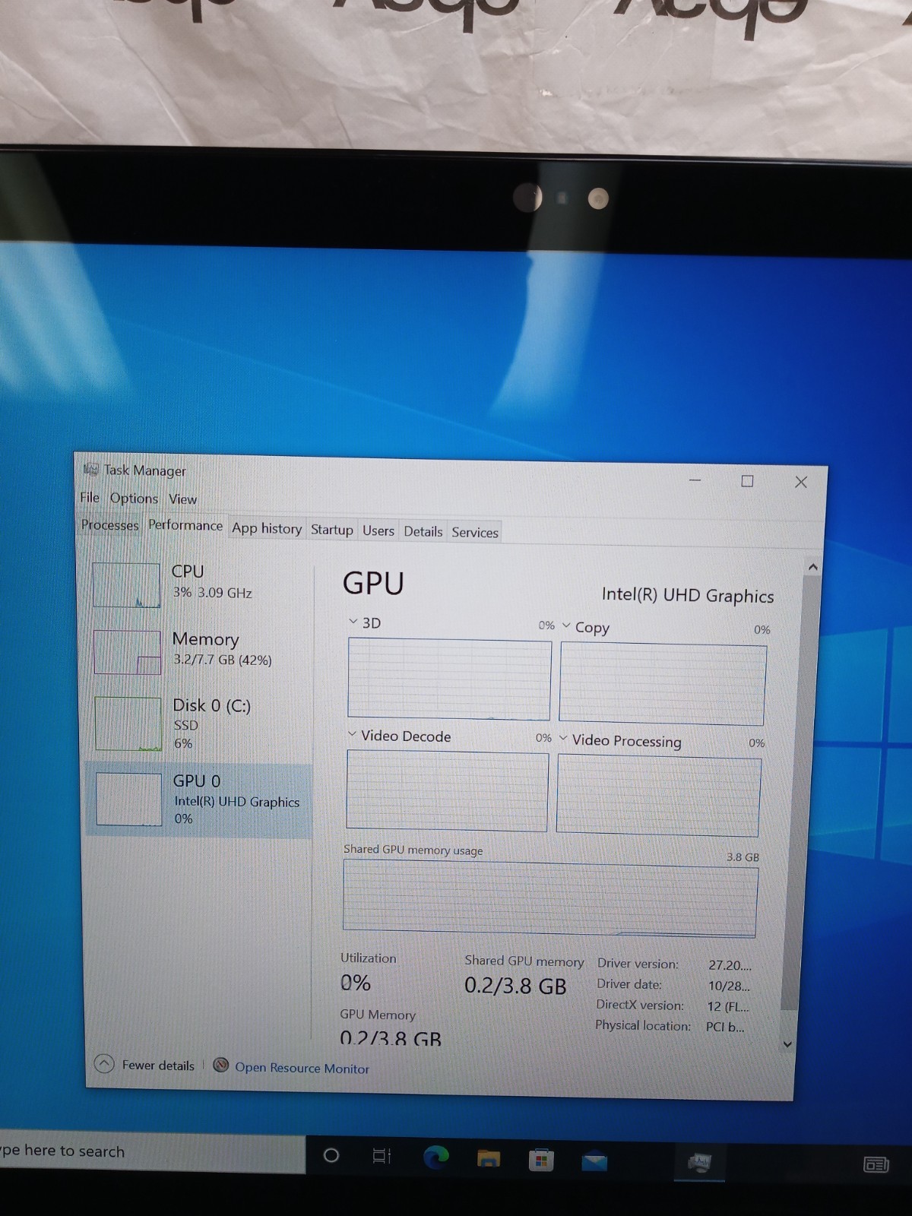Image resolution: width=912 pixels, height=1216 pixels.
Task: Open File Explorer from the taskbar
Action: [x=489, y=1159]
